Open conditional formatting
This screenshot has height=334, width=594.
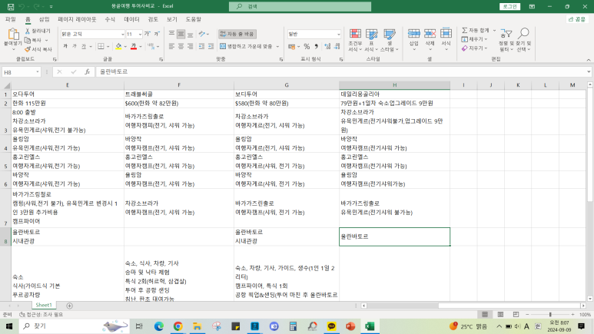[355, 40]
